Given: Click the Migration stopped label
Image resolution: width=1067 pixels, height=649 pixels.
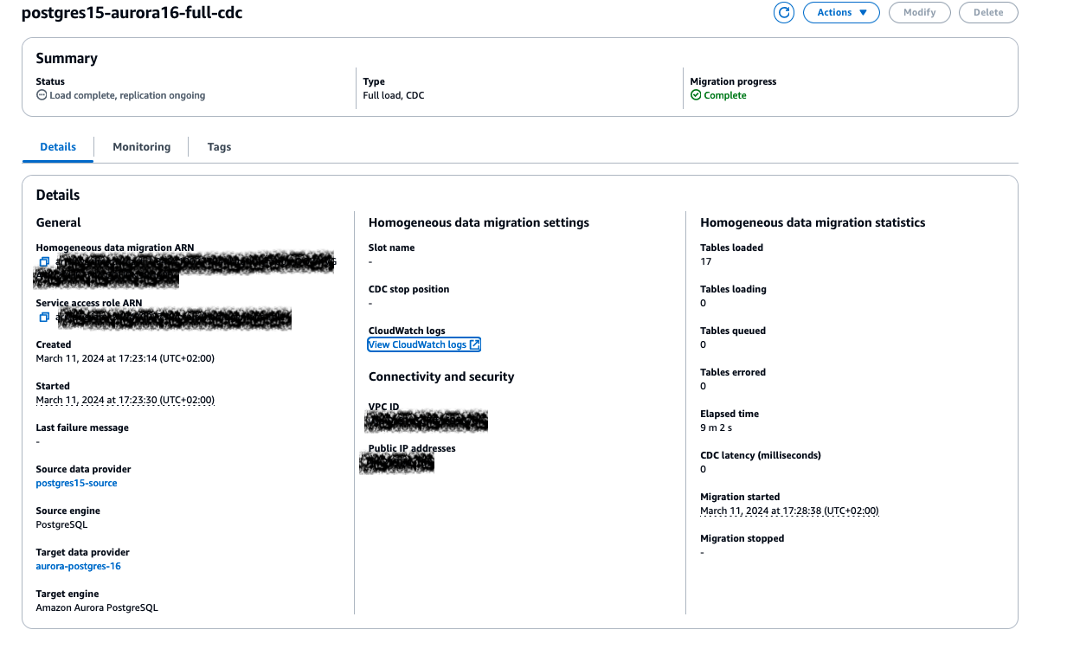Looking at the screenshot, I should click(742, 538).
